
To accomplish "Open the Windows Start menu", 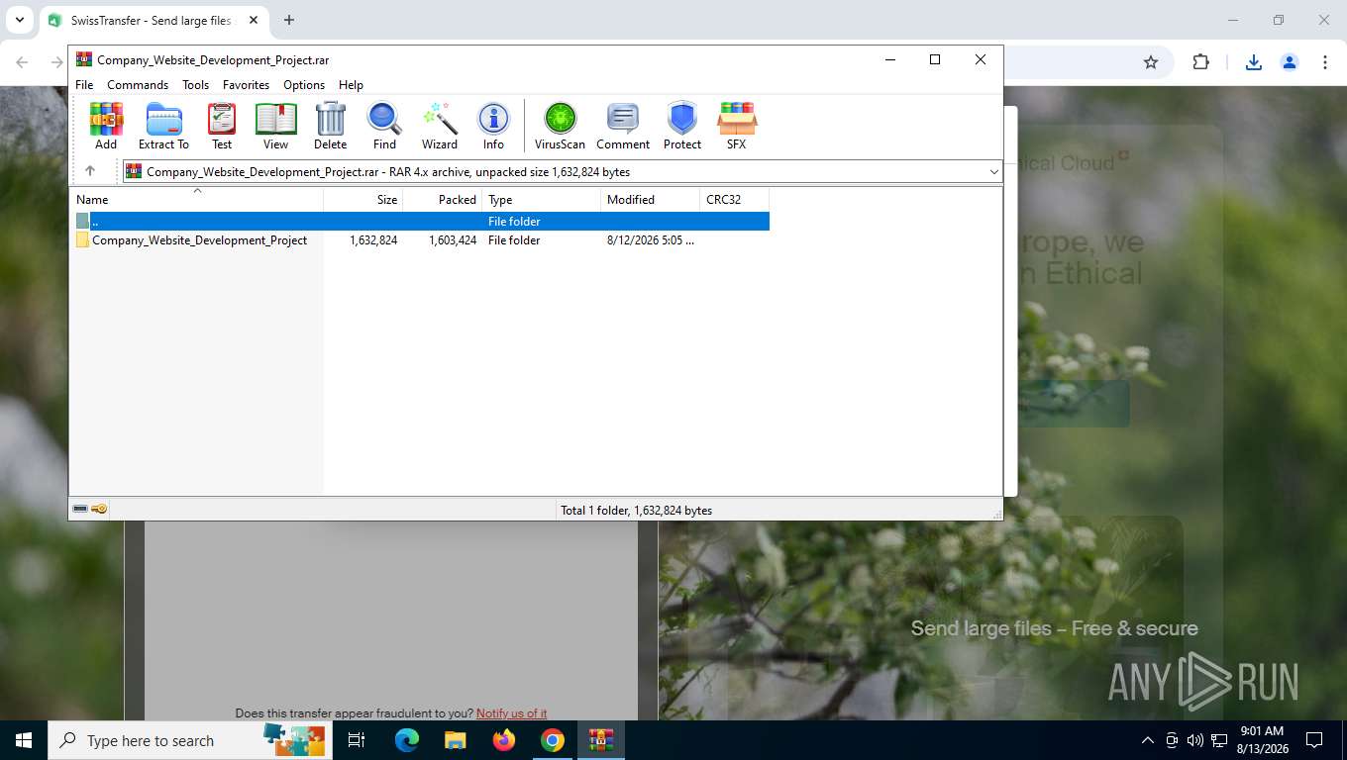I will click(24, 740).
